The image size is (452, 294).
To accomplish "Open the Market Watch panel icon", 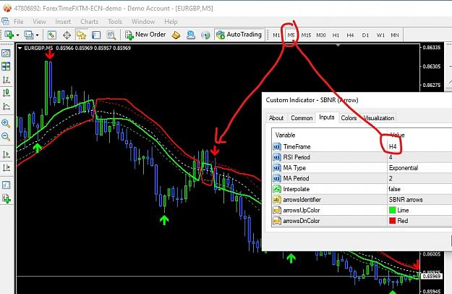I will point(51,35).
